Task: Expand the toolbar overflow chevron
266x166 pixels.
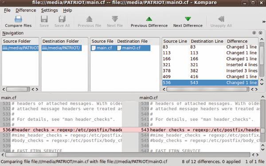Action: (x=264, y=22)
